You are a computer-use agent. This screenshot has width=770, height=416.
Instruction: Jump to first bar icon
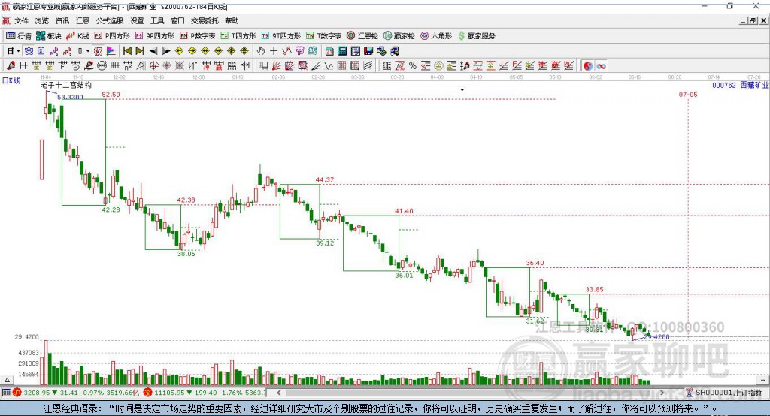126,51
